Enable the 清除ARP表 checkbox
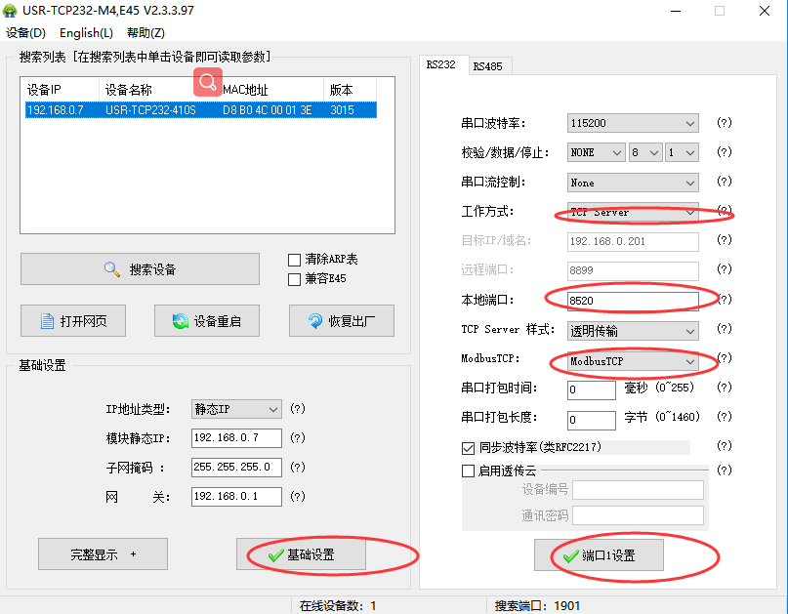Screen dimensions: 788x614 294,260
